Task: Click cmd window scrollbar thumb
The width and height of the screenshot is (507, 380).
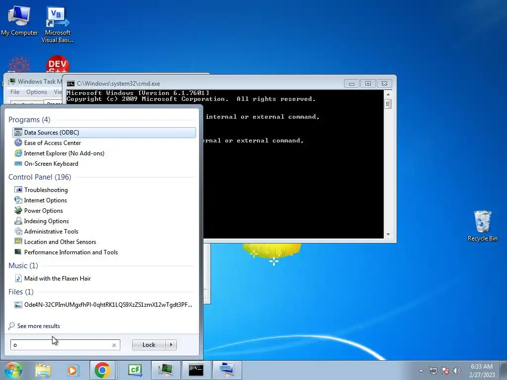Action: pyautogui.click(x=388, y=104)
